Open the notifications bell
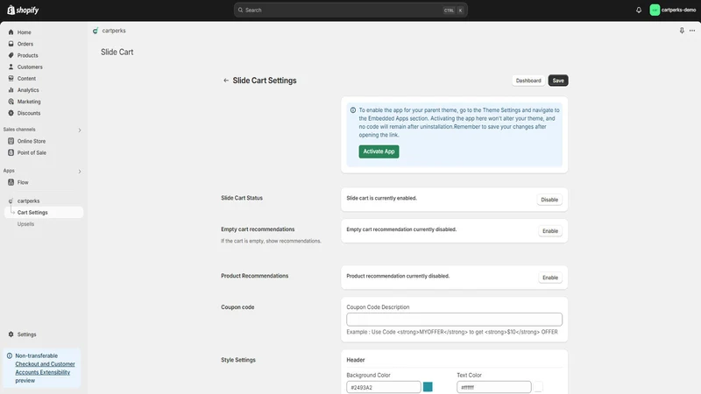Screen dimensions: 701x394 639,10
